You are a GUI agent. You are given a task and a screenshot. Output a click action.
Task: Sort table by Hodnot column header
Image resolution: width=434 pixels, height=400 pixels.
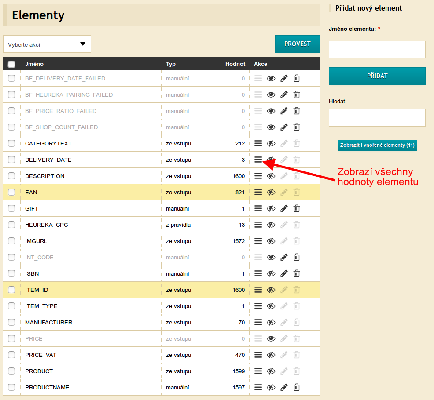(x=235, y=64)
